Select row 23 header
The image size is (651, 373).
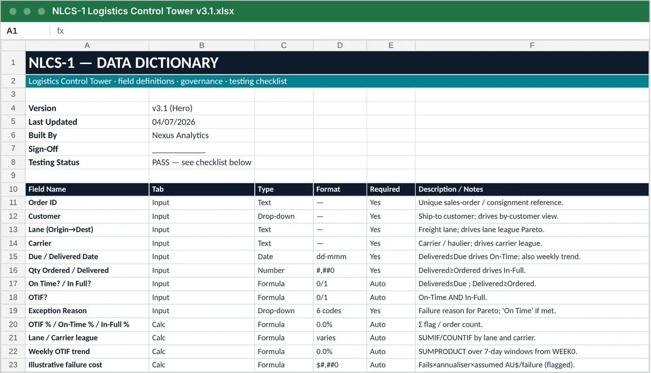[x=13, y=365]
